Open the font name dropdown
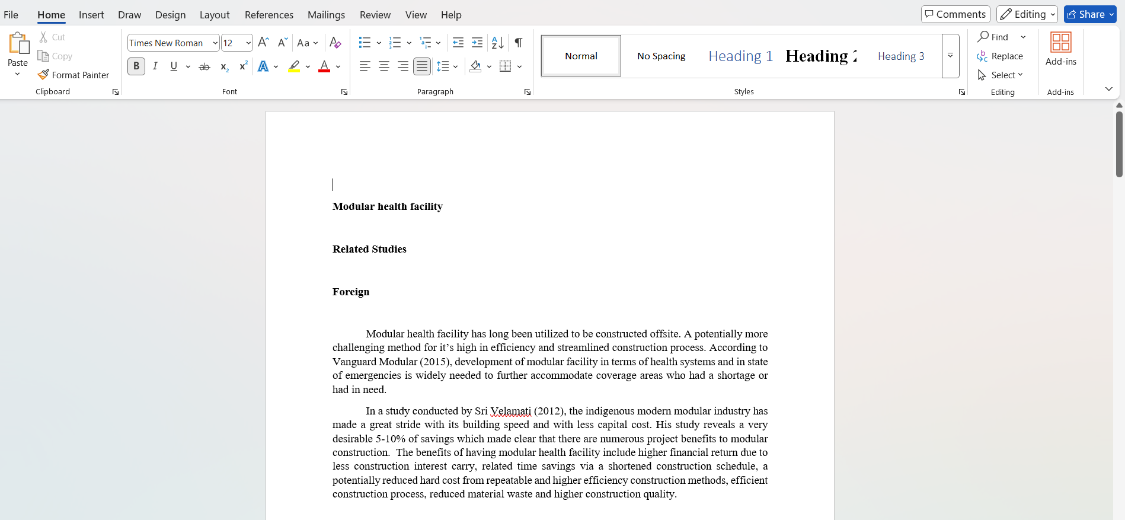 pos(215,43)
